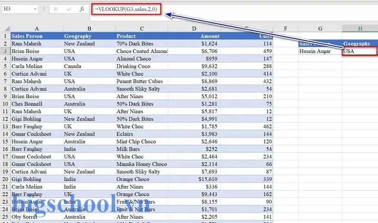The width and height of the screenshot is (378, 223).
Task: Click Gunar Cockshoot in row 14
Action: click(x=37, y=134)
